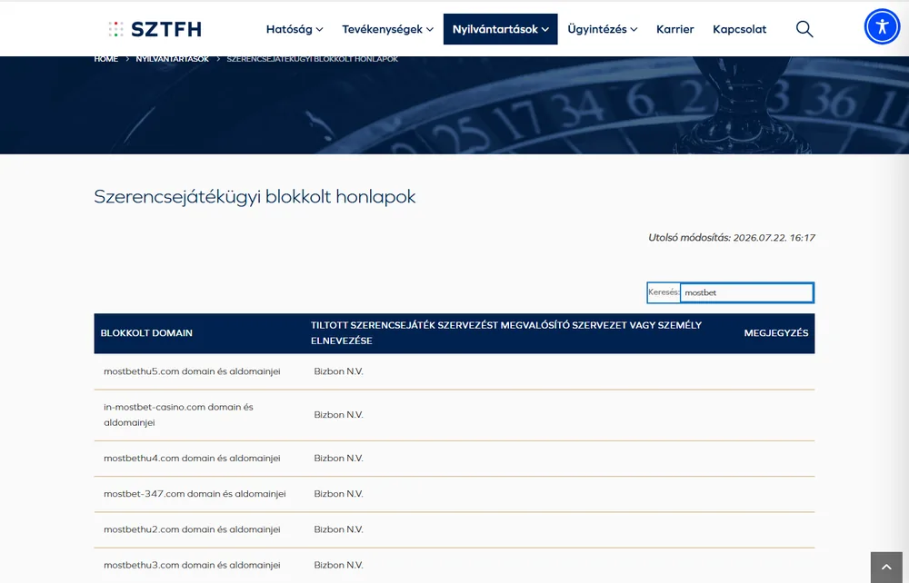The image size is (909, 583).
Task: Click the Utolsó módosítás timestamp text
Action: tap(732, 237)
